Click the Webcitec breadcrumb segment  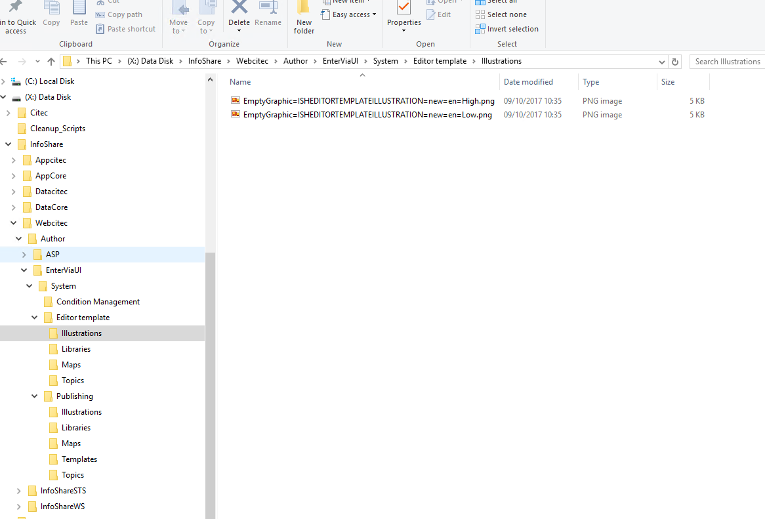(x=252, y=61)
